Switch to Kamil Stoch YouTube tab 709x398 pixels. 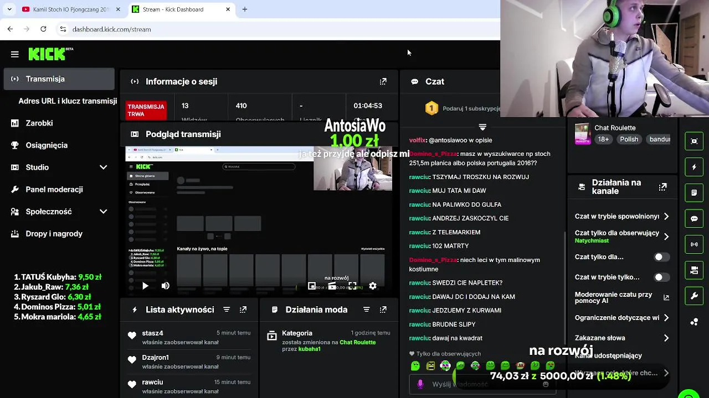(71, 9)
